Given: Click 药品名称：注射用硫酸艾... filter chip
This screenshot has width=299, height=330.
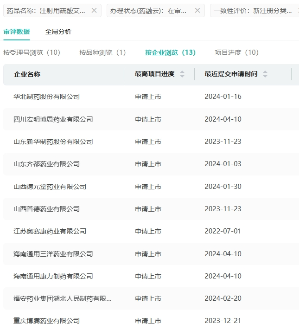Looking at the screenshot, I should [52, 10].
